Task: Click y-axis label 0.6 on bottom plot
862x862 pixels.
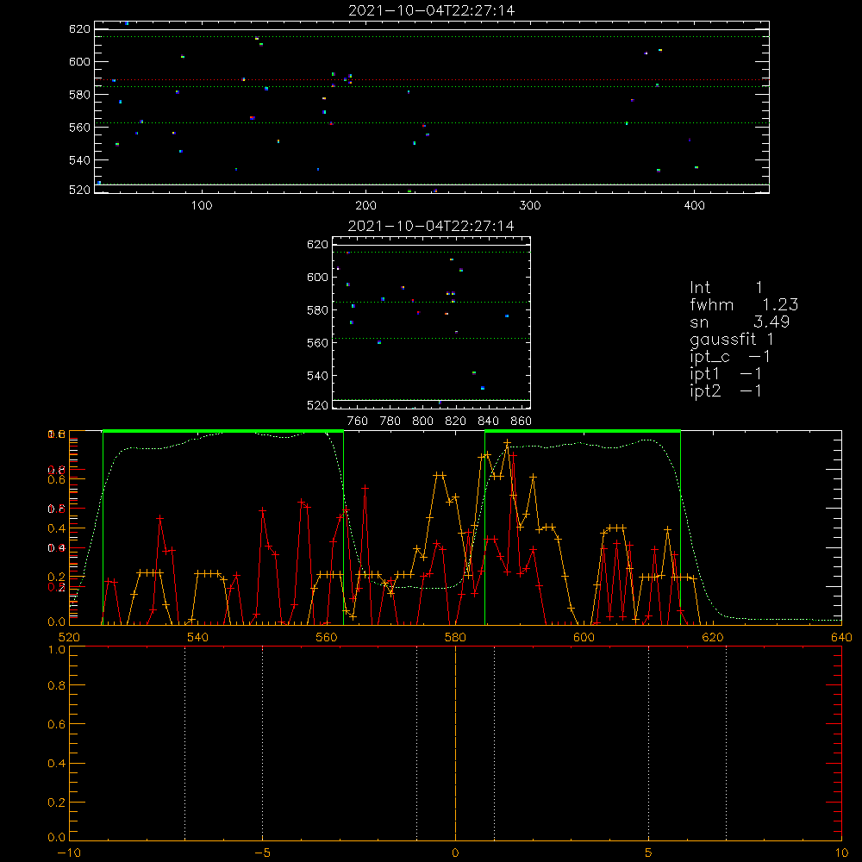Action: (x=57, y=725)
